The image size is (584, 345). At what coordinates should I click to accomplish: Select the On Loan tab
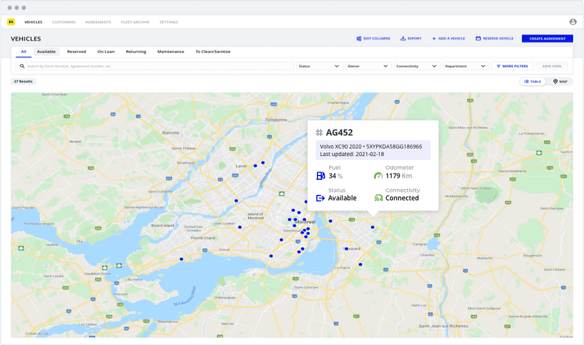pyautogui.click(x=106, y=52)
